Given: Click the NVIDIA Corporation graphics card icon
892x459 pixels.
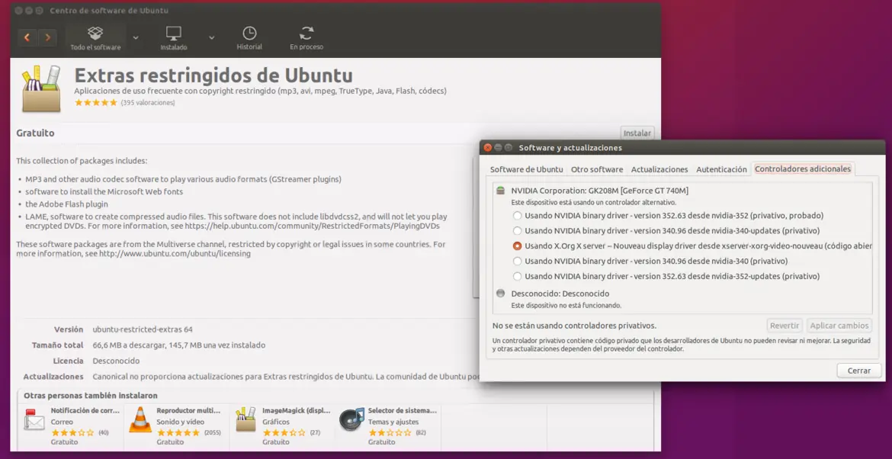Looking at the screenshot, I should [501, 191].
